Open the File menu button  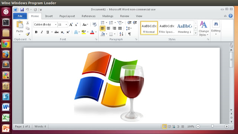point(20,16)
